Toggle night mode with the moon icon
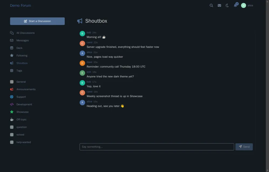 (x=227, y=5)
